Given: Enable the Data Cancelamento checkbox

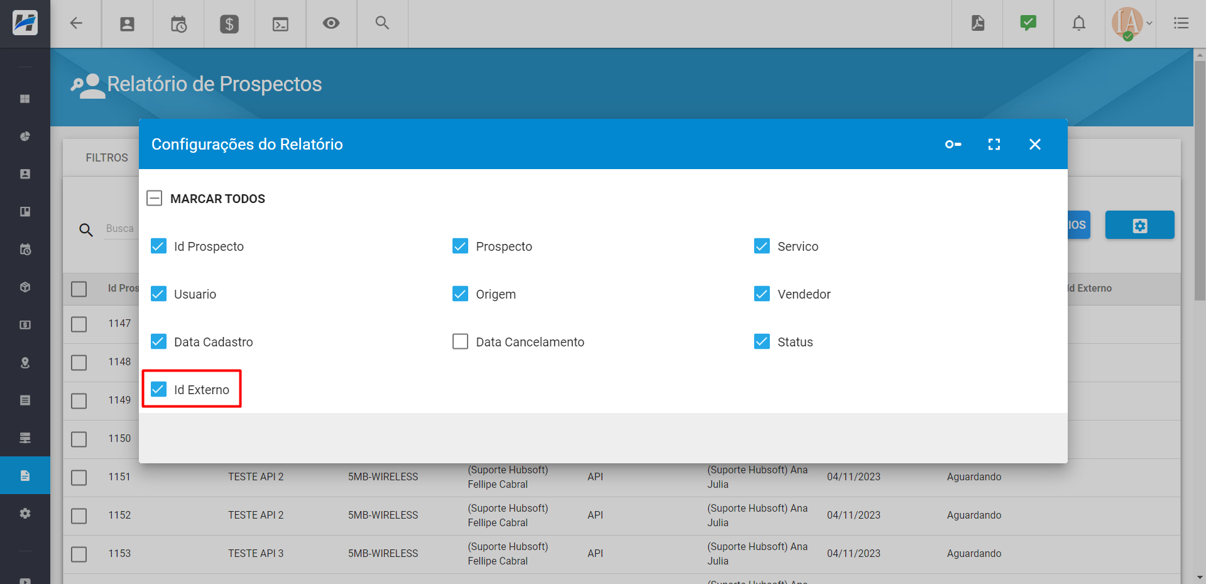Looking at the screenshot, I should [461, 342].
